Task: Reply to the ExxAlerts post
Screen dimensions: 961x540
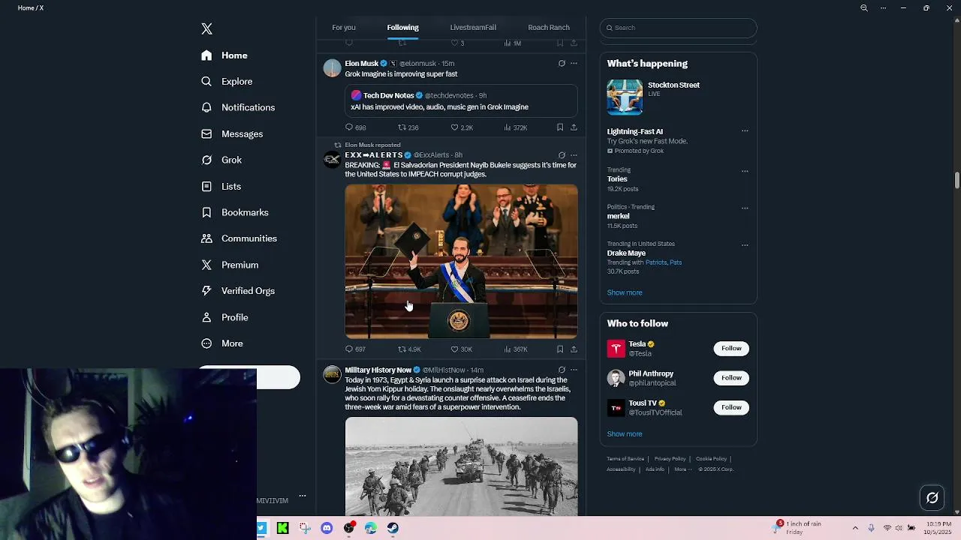Action: pos(355,349)
